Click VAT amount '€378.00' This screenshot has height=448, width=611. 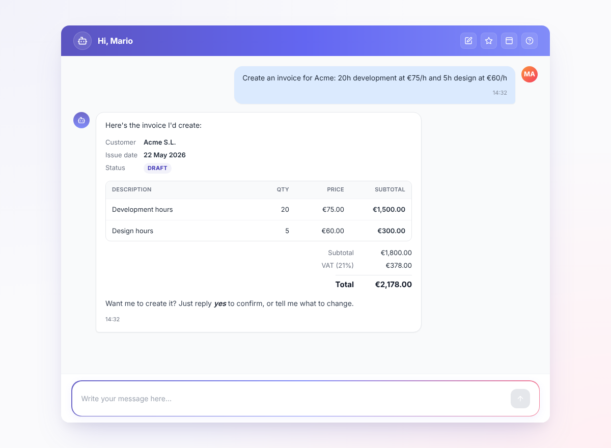pyautogui.click(x=399, y=266)
